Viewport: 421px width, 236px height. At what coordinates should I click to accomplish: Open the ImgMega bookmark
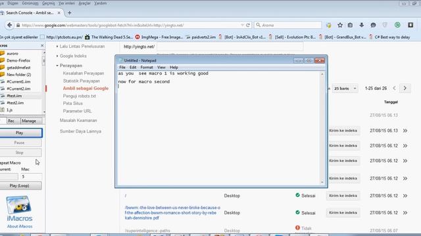159,37
